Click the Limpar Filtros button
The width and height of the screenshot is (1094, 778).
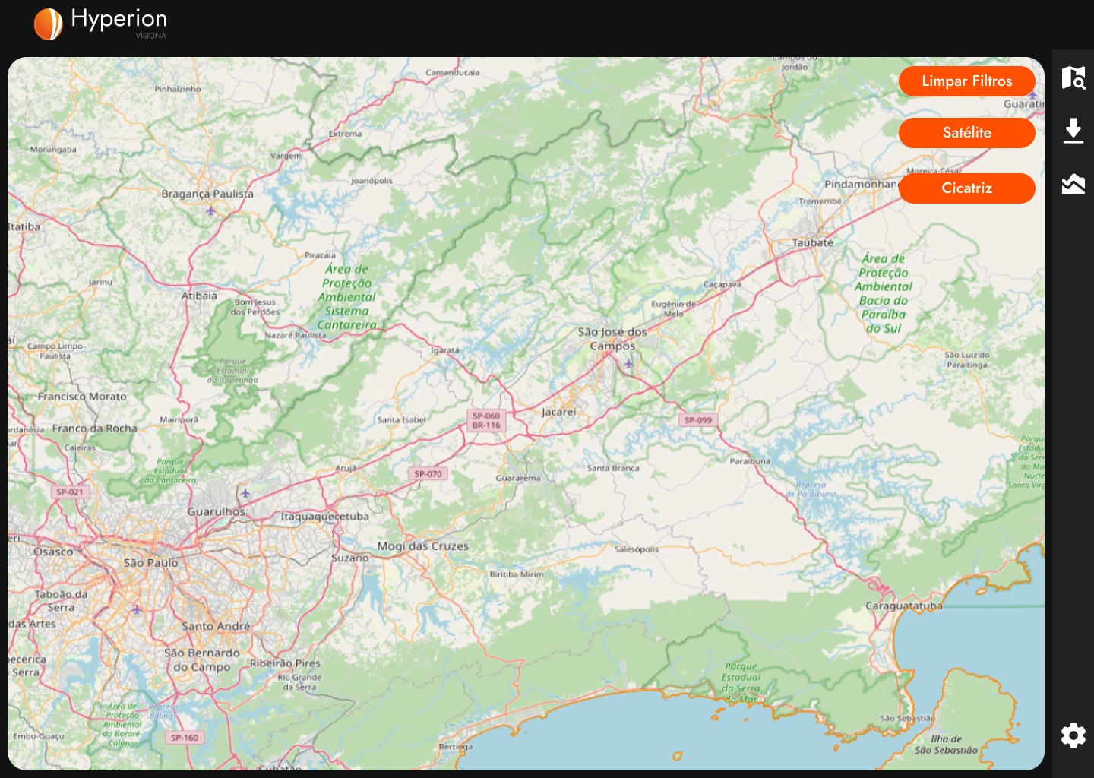(966, 81)
